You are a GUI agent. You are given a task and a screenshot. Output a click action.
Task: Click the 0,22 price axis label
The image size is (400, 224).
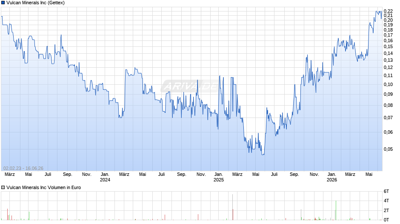tap(388, 11)
